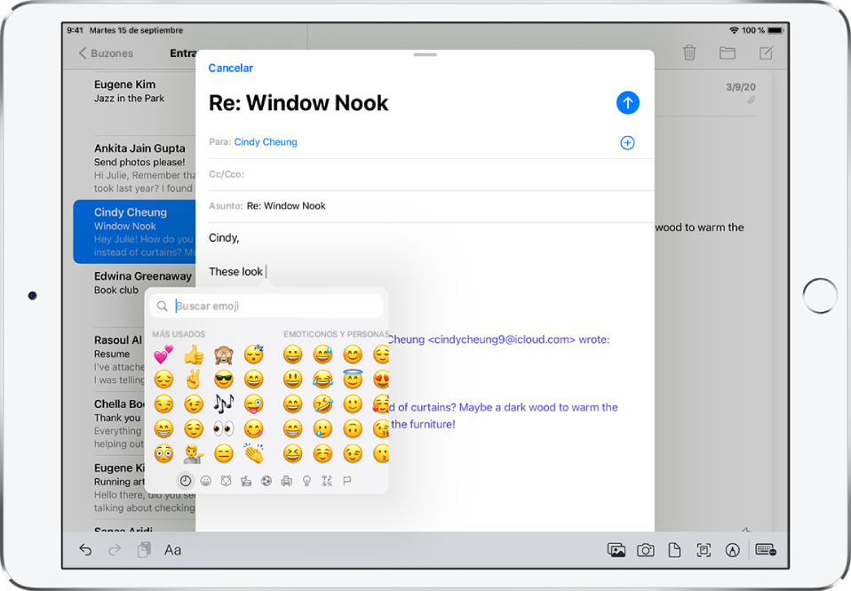Tap the blue Send arrow button
This screenshot has width=851, height=591.
tap(628, 102)
